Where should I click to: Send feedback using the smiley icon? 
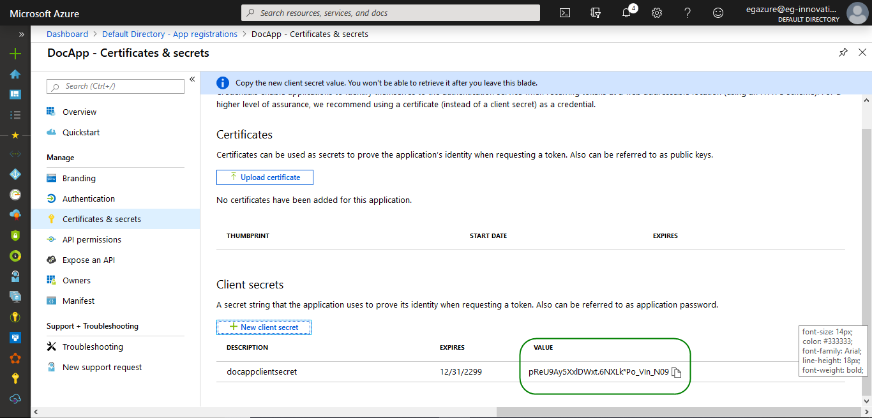tap(718, 13)
